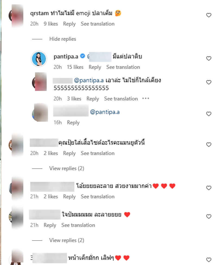Collapse thread with Hide replies
The width and height of the screenshot is (217, 265).
point(63,39)
